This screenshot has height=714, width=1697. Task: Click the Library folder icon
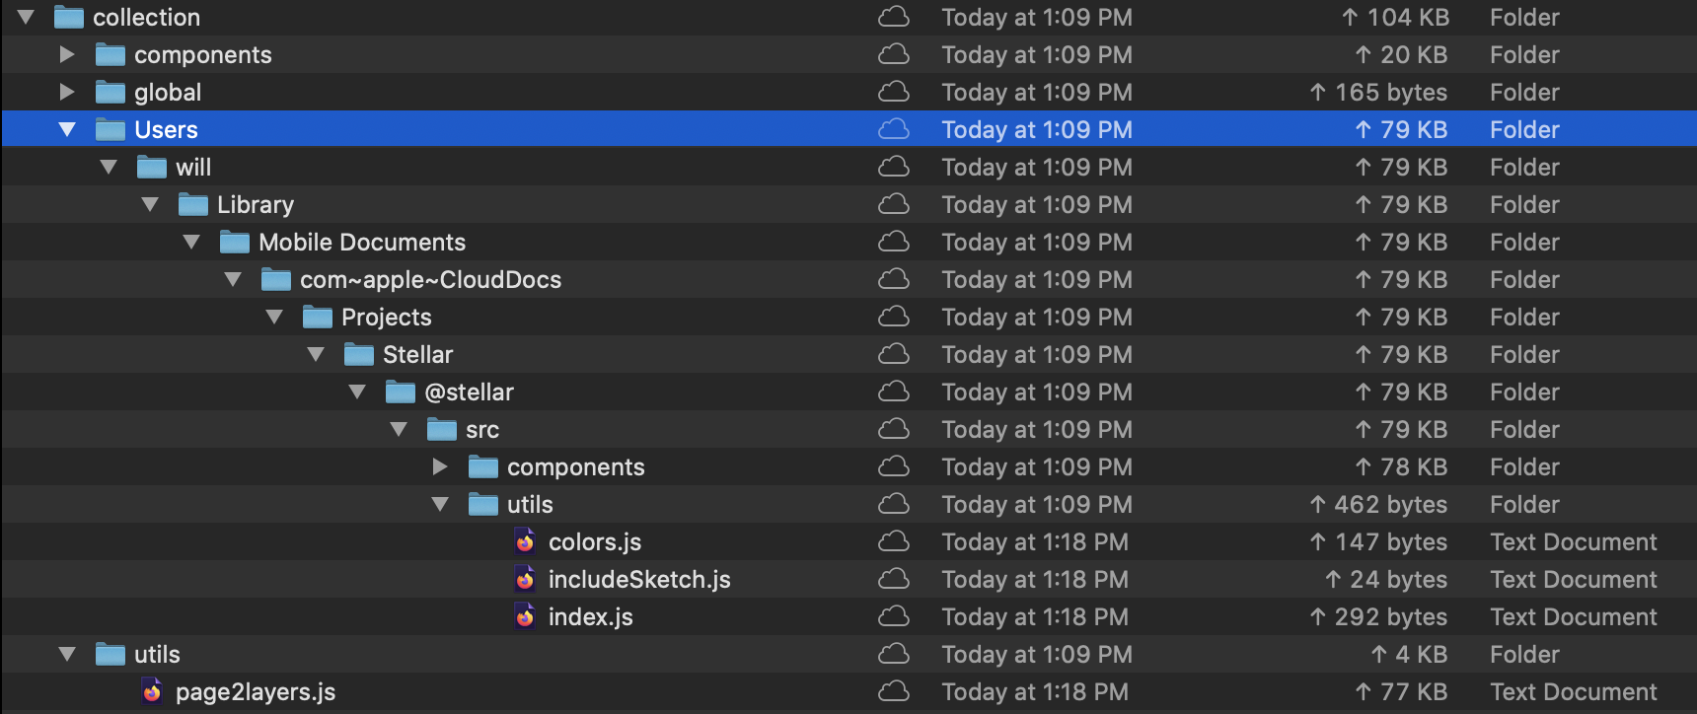(193, 204)
